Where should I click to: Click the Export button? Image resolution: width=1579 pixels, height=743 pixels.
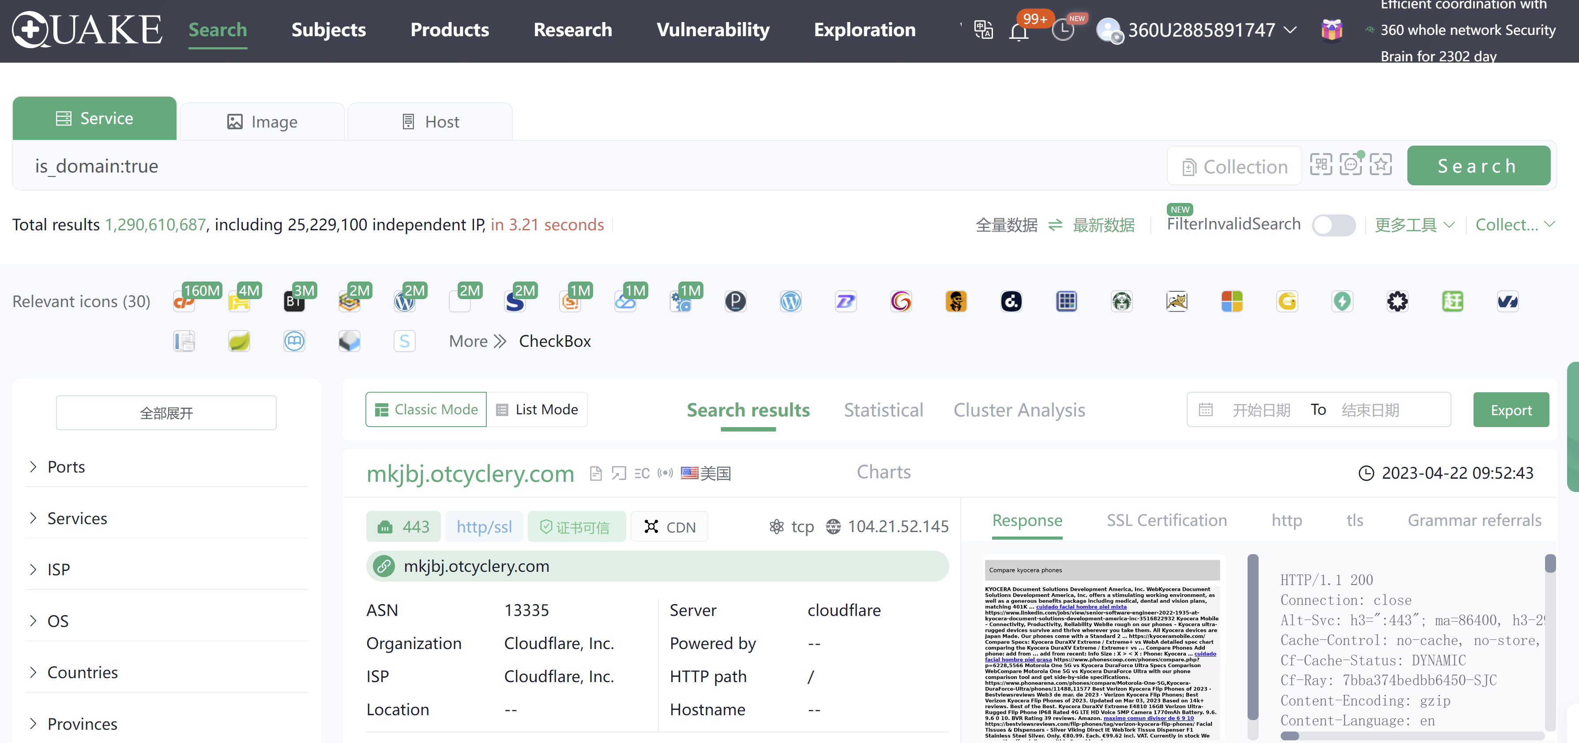(1511, 409)
